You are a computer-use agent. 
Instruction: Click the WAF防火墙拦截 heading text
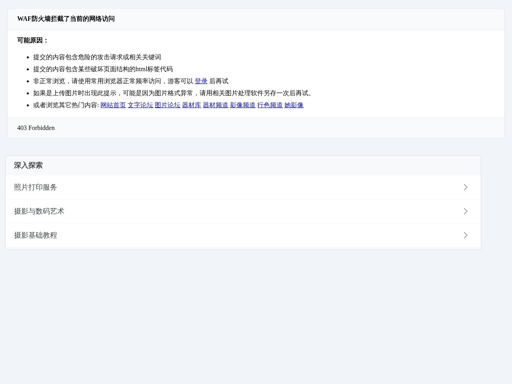click(x=66, y=19)
